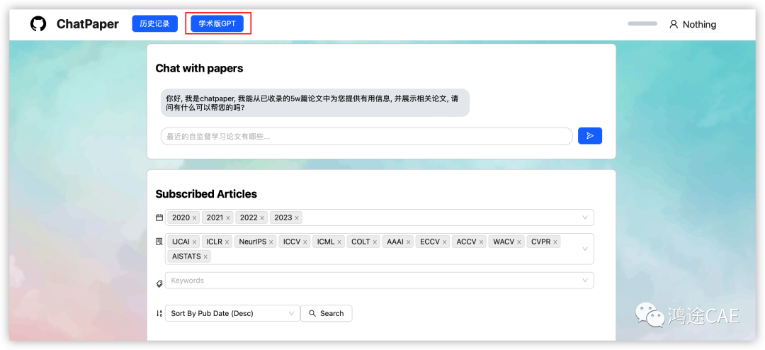Screen dimensions: 765x350
Task: Click the Chat with papers heading
Action: [x=199, y=68]
